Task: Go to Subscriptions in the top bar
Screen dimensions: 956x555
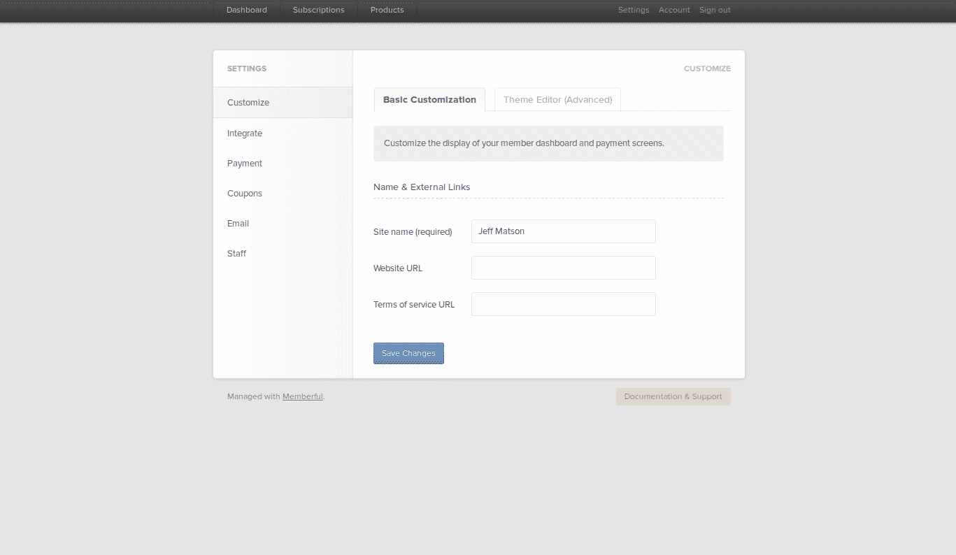Action: point(318,10)
